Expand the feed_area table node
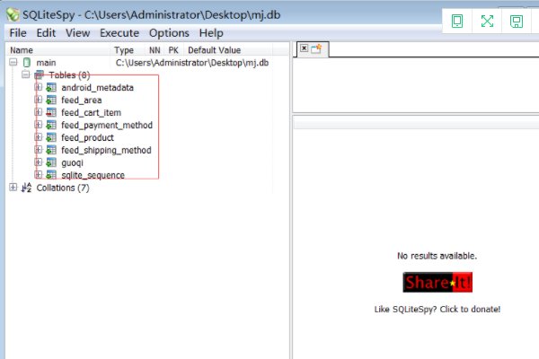The image size is (539, 359). [x=38, y=101]
